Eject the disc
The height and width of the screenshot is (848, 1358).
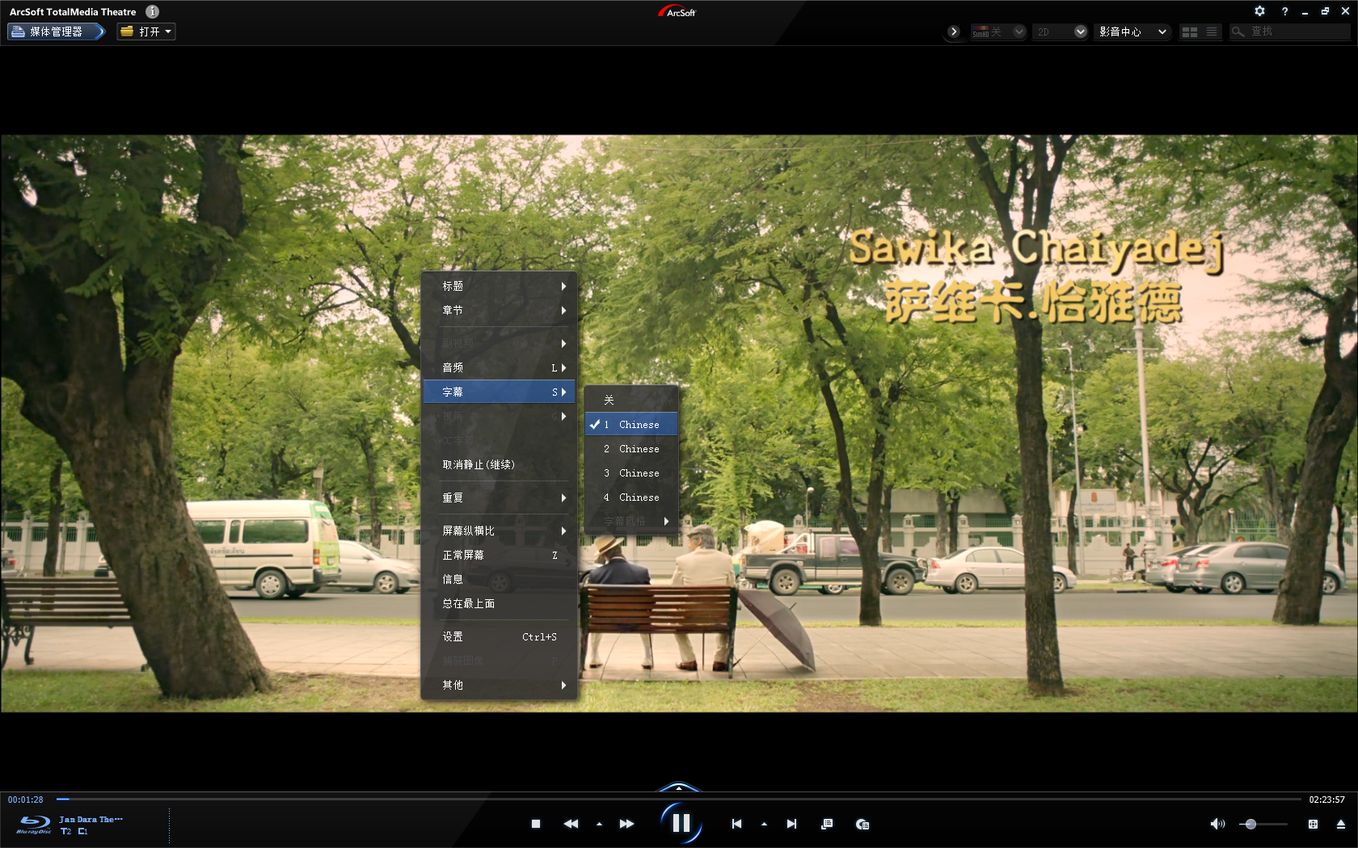[1340, 824]
